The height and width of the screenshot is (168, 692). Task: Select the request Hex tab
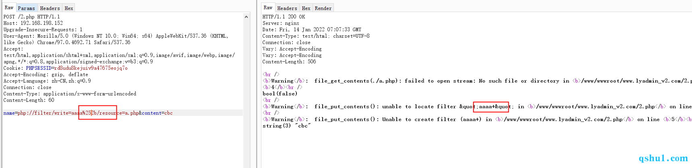click(69, 8)
